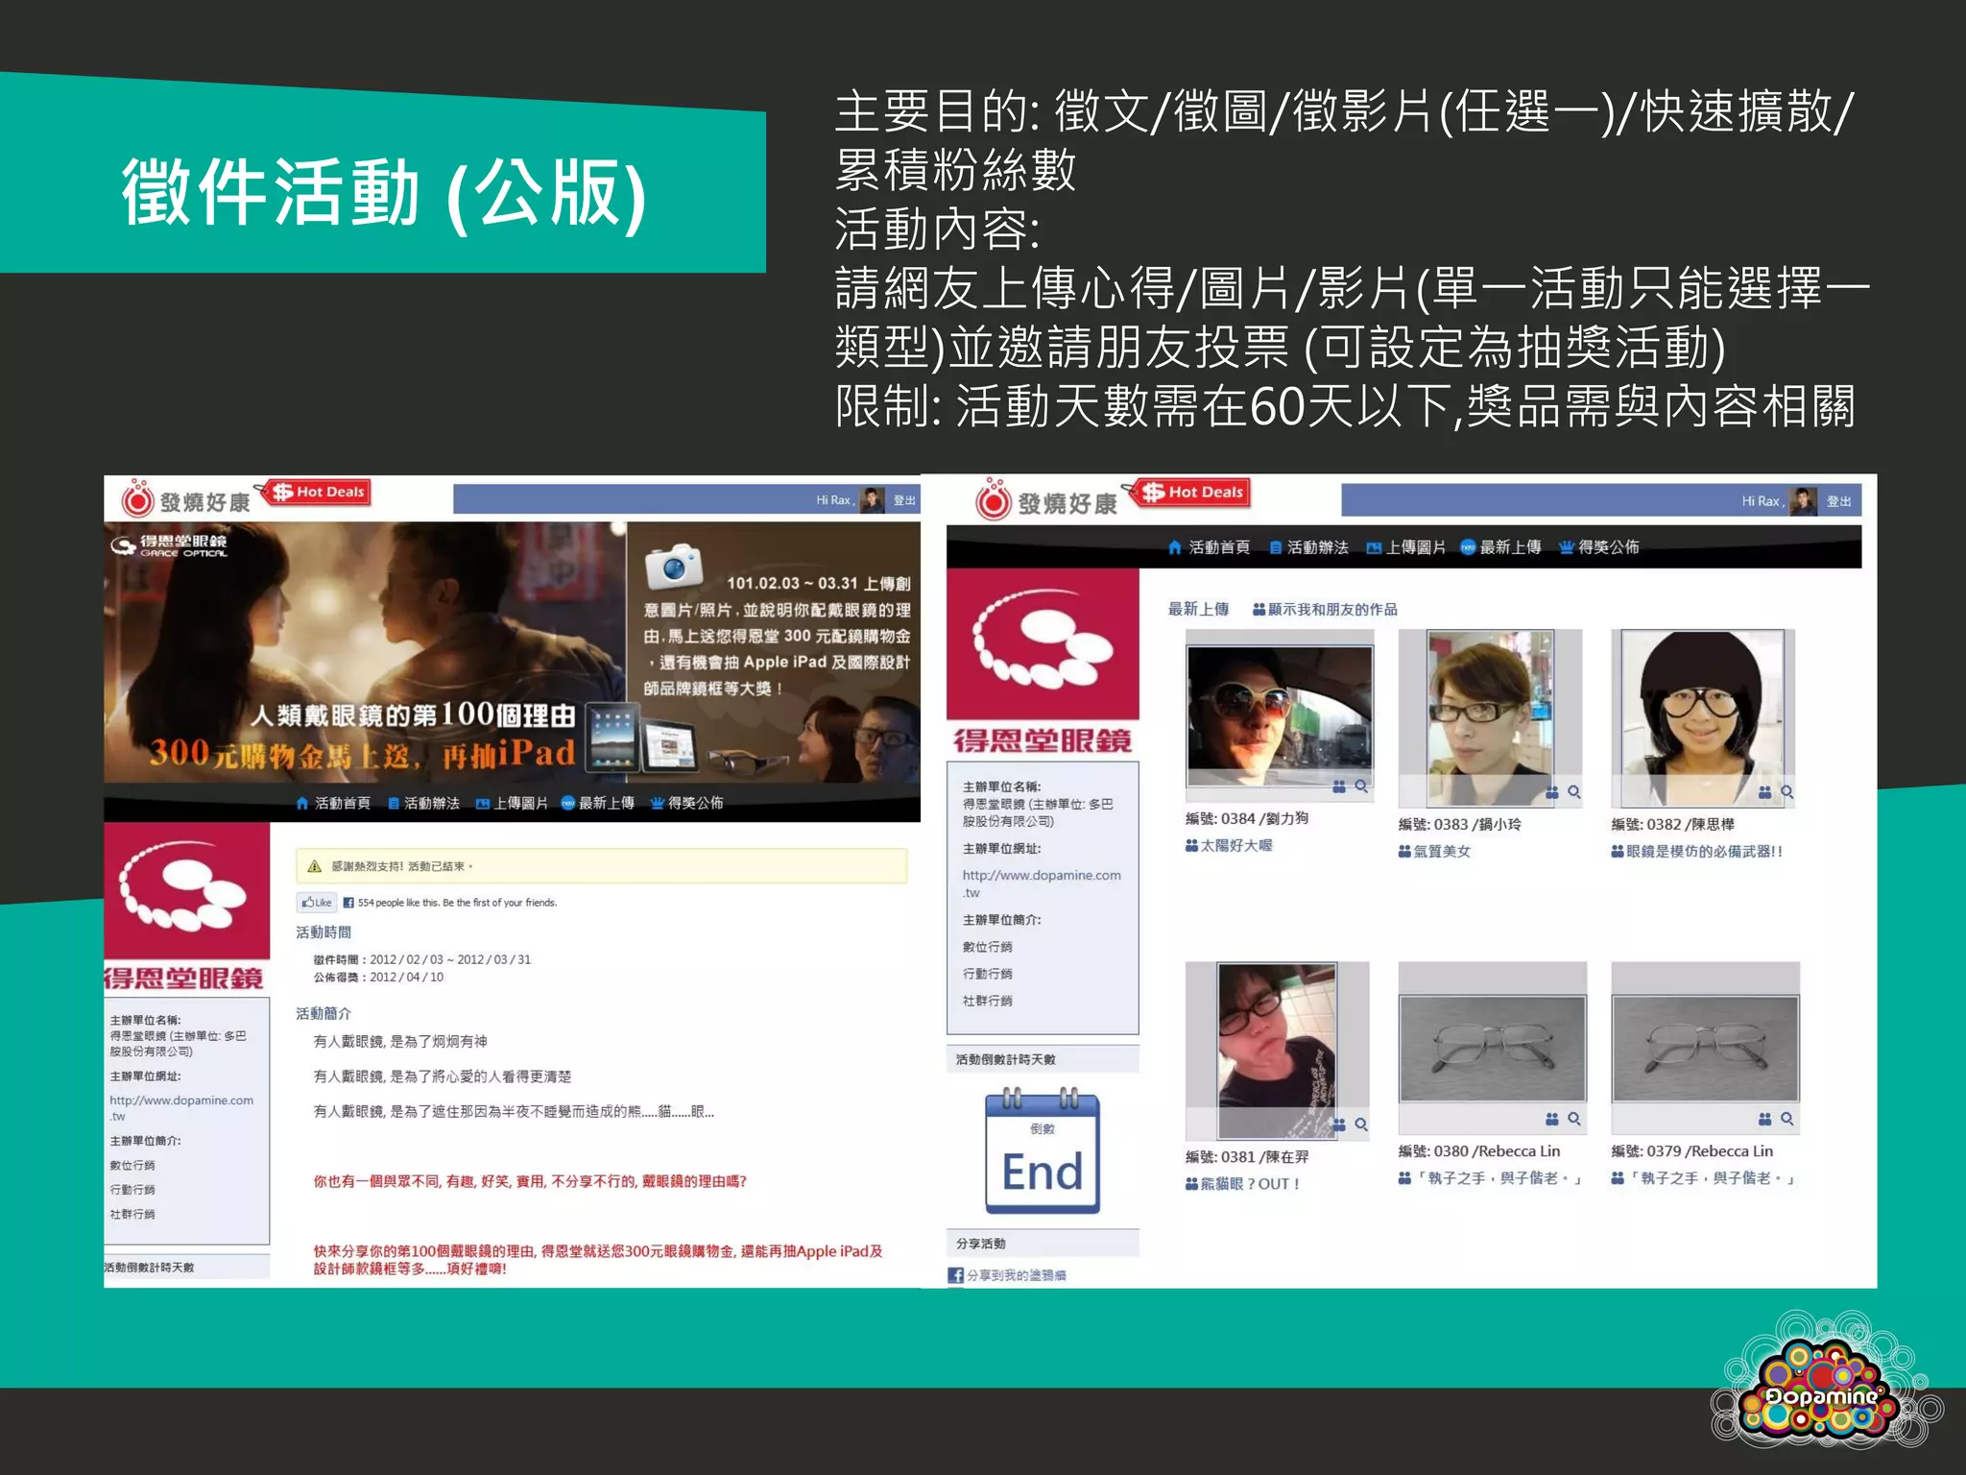Screen dimensions: 1966x1475
Task: Click the 發燒好康 logo on right page
Action: (x=1046, y=501)
